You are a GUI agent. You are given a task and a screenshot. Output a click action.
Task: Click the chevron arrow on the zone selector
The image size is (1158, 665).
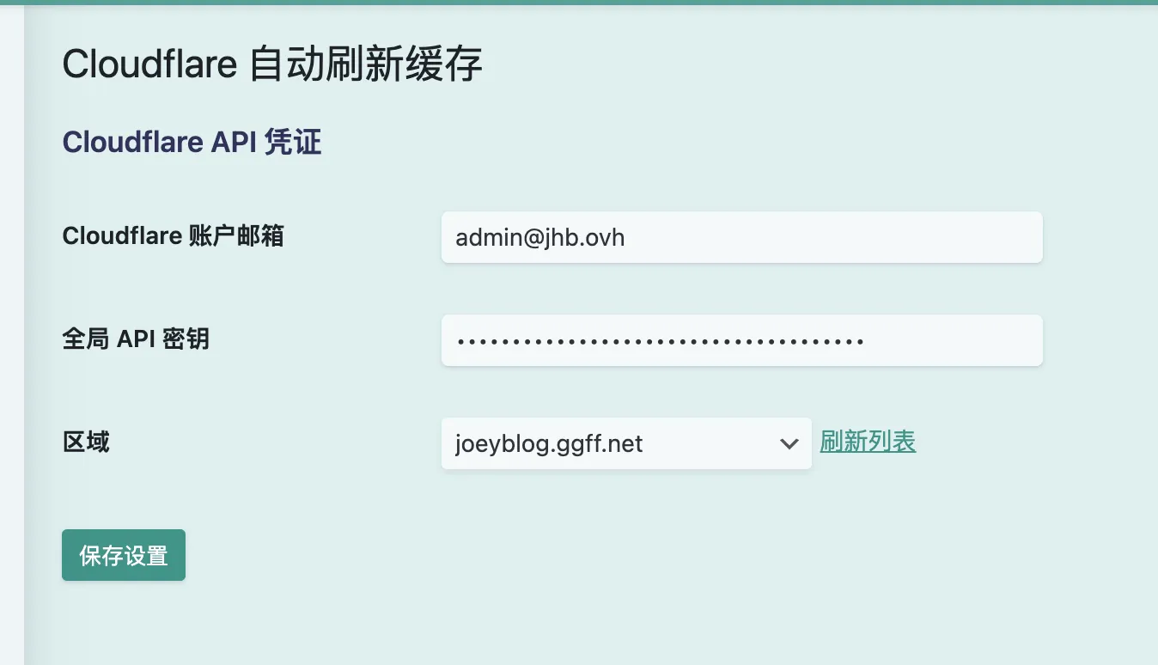coord(789,444)
